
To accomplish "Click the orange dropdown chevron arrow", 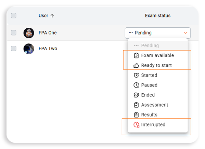I will click(x=185, y=33).
